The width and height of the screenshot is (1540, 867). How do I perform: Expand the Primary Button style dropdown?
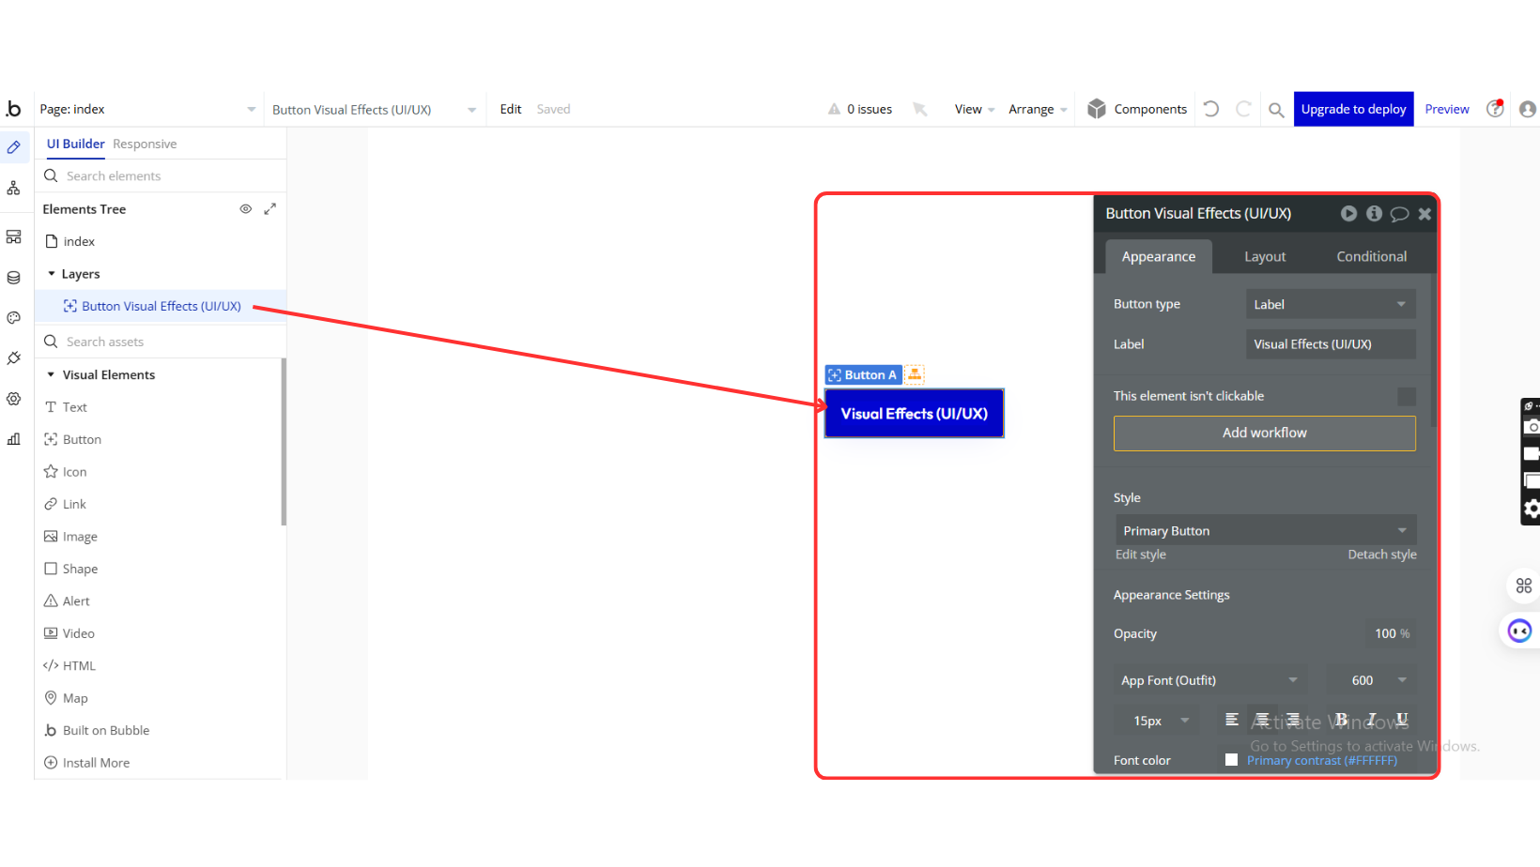coord(1264,530)
